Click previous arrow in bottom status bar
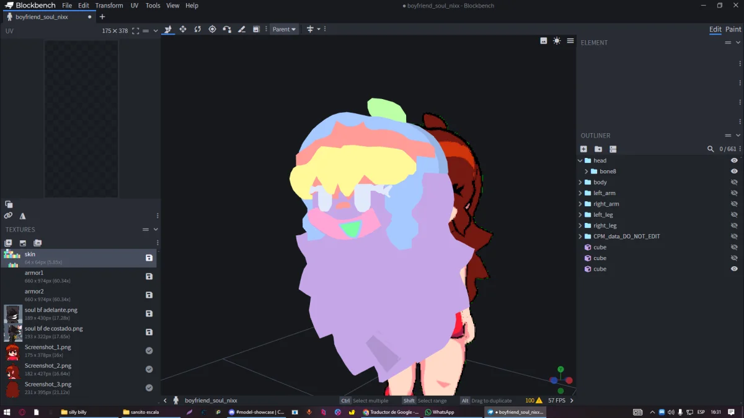This screenshot has height=418, width=744. pos(165,401)
